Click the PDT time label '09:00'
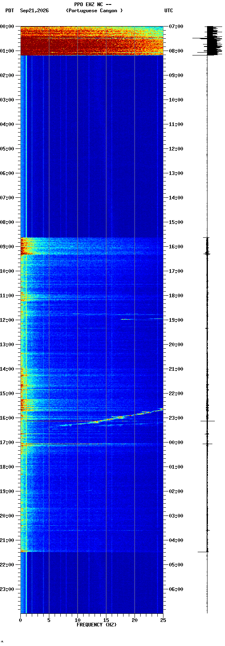Screen dimensions: 225x646 (7, 247)
